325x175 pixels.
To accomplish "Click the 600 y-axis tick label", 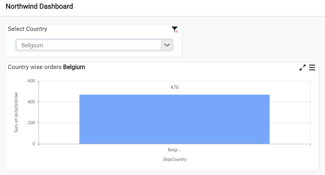I will coord(31,81).
